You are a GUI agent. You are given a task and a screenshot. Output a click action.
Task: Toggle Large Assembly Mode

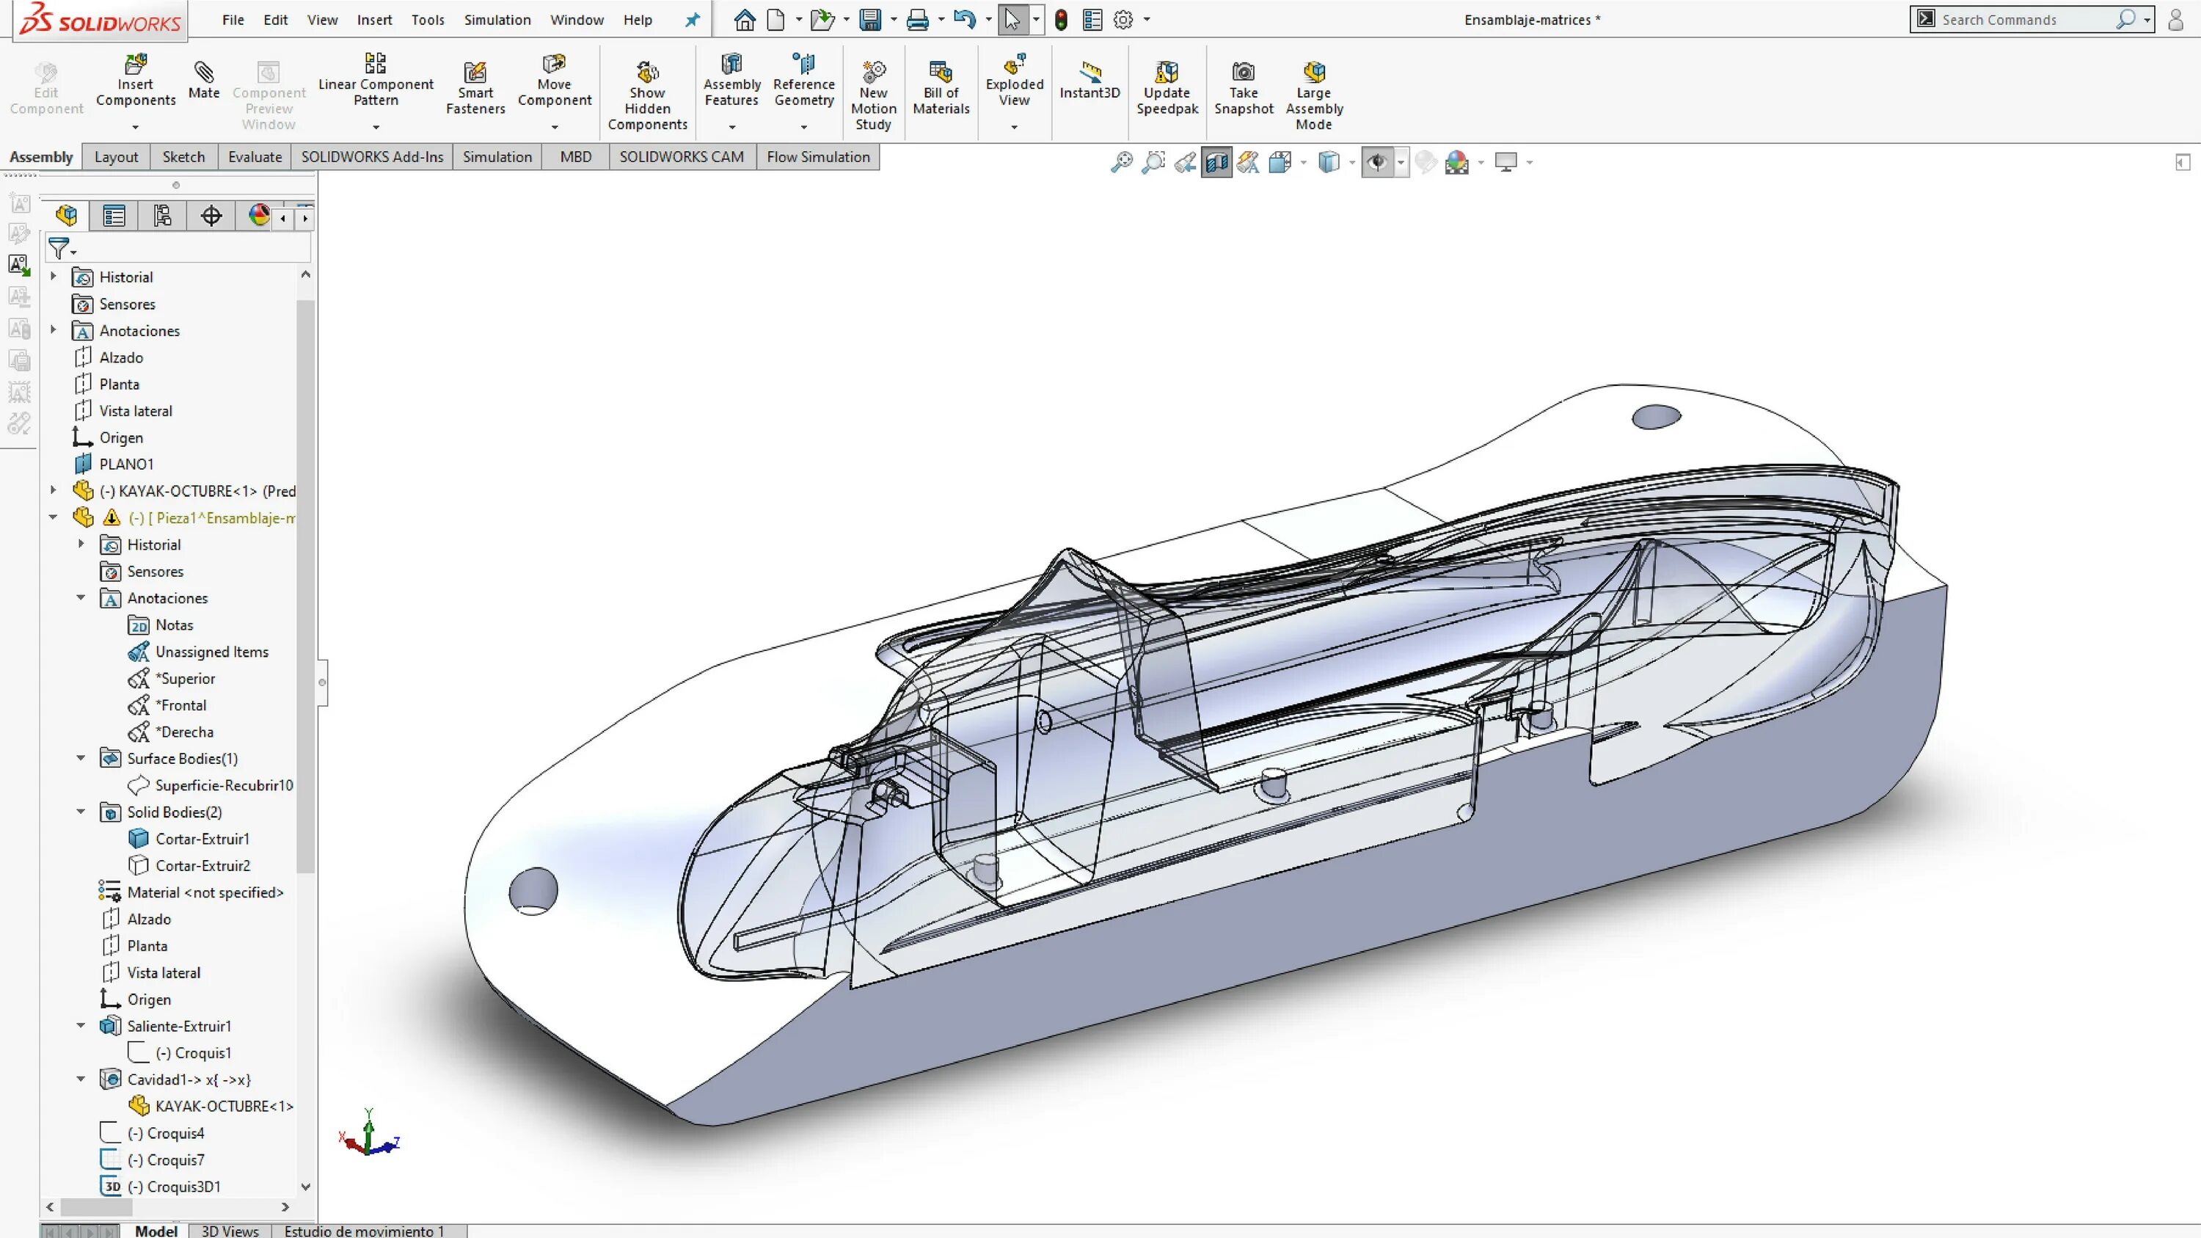pyautogui.click(x=1313, y=73)
